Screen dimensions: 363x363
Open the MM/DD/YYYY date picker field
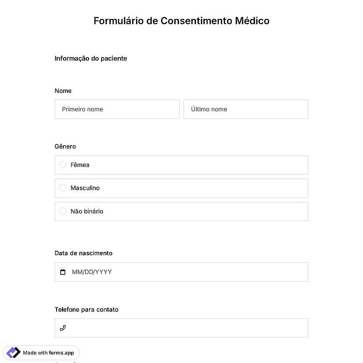click(x=181, y=272)
